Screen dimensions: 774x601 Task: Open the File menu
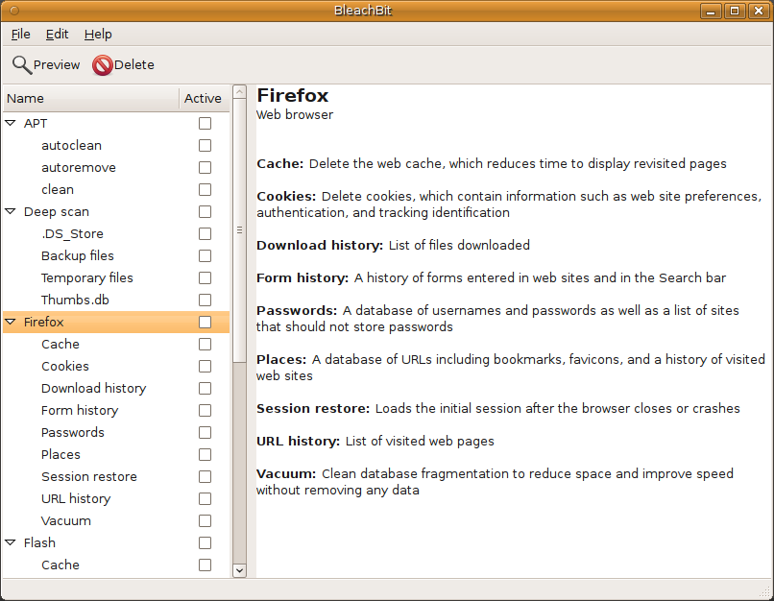21,34
